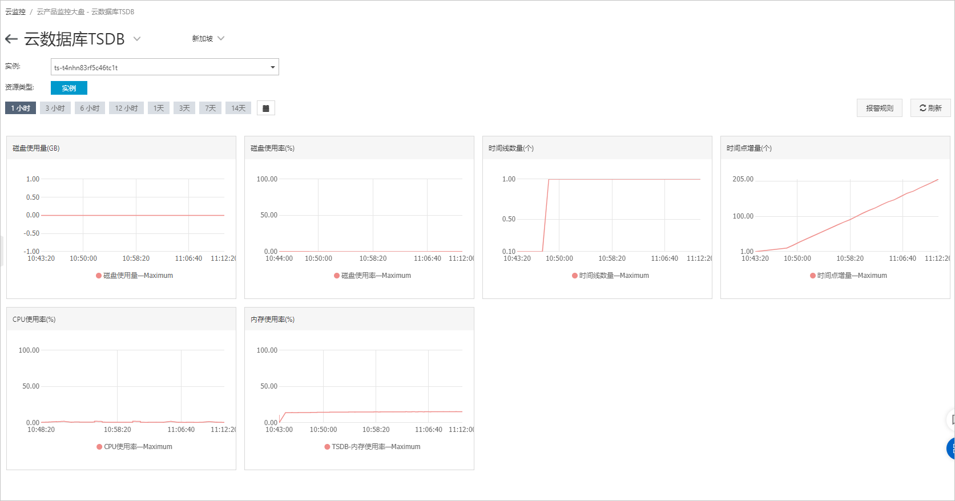The height and width of the screenshot is (501, 955).
Task: Click the 实例 resource type button
Action: 69,88
